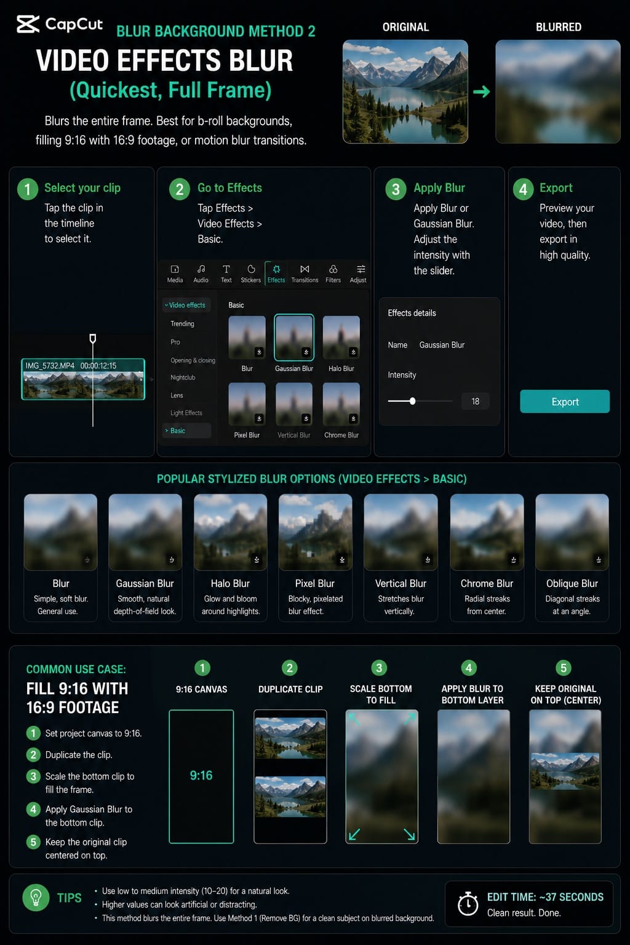Image resolution: width=630 pixels, height=945 pixels.
Task: Open the Light Effects category
Action: click(186, 413)
